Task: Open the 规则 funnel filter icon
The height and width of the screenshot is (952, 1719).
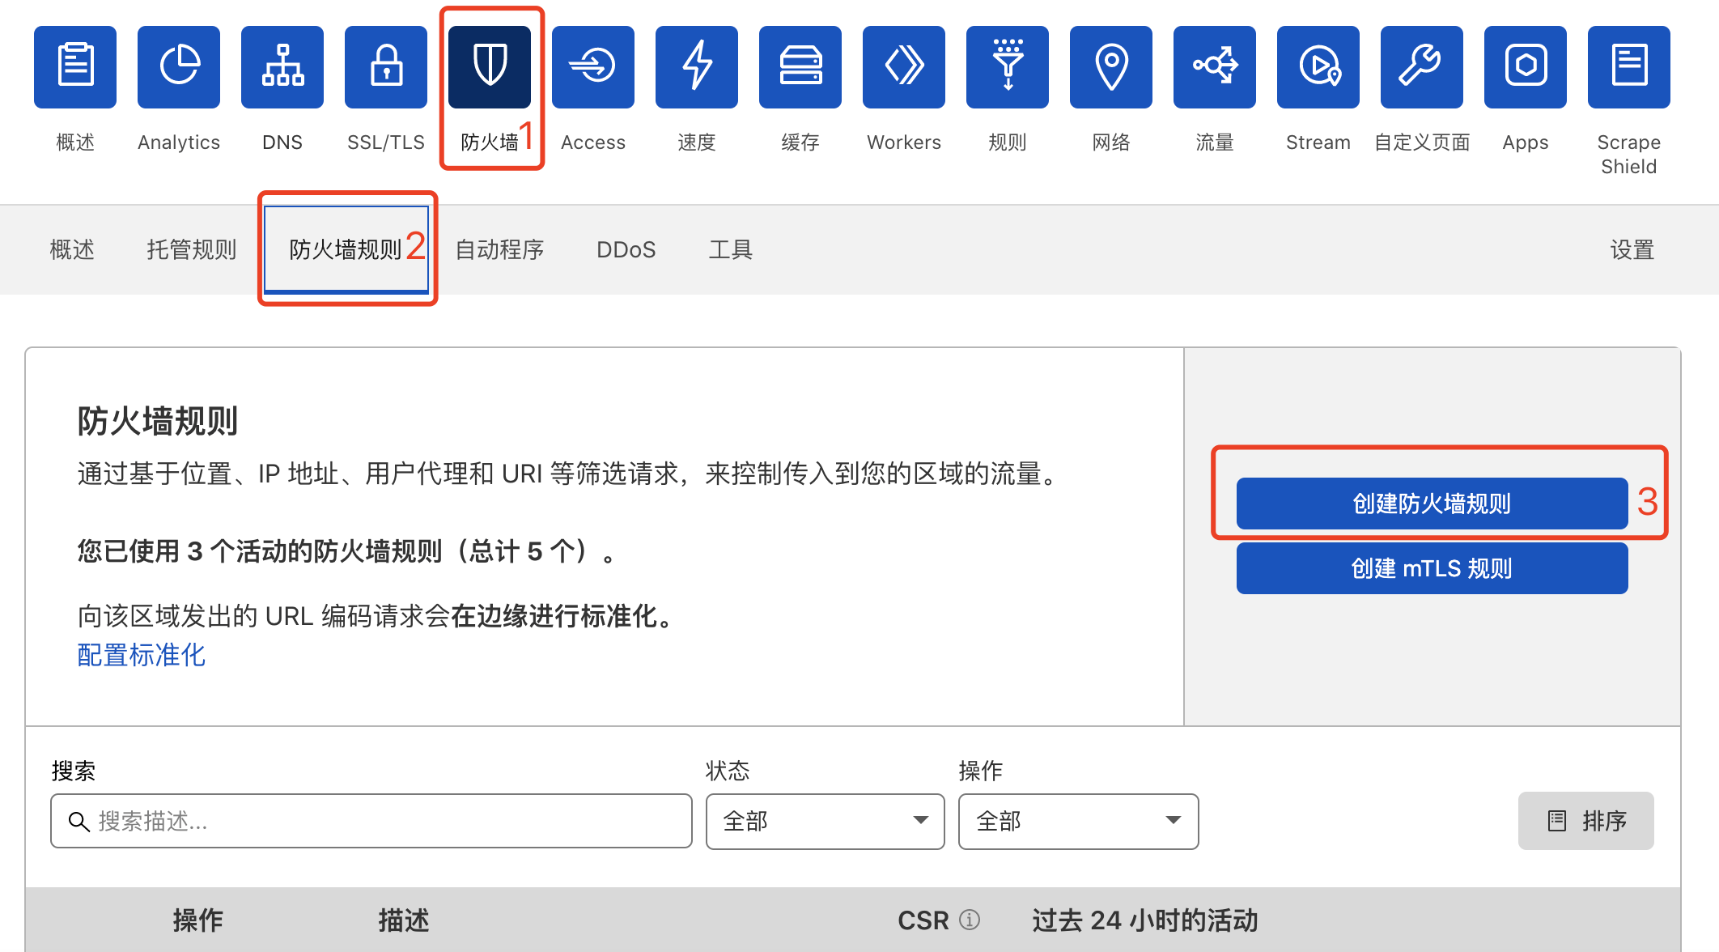Action: point(1008,67)
